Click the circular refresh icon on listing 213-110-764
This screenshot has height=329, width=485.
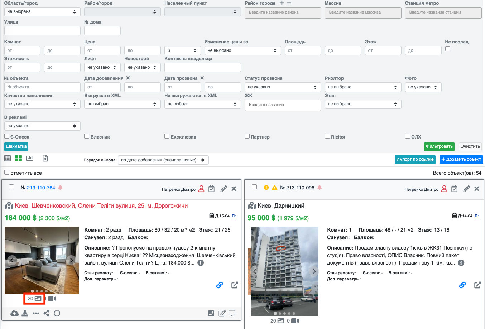(57, 314)
